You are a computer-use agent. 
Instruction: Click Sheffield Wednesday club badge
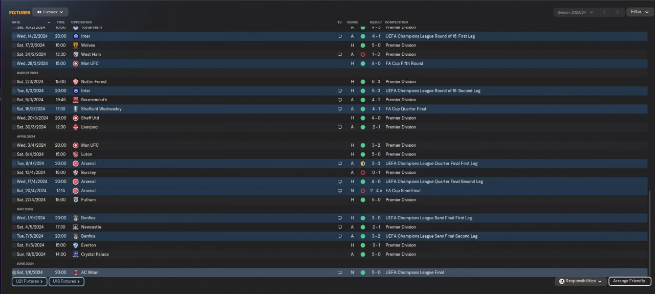(76, 109)
